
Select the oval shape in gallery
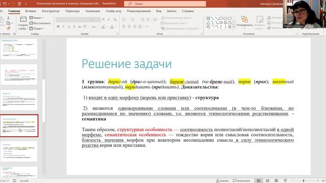pos(225,18)
